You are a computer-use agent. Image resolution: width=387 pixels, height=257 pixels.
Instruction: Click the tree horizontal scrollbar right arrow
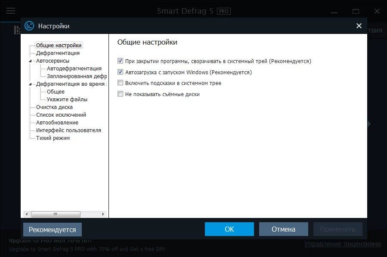pos(103,214)
